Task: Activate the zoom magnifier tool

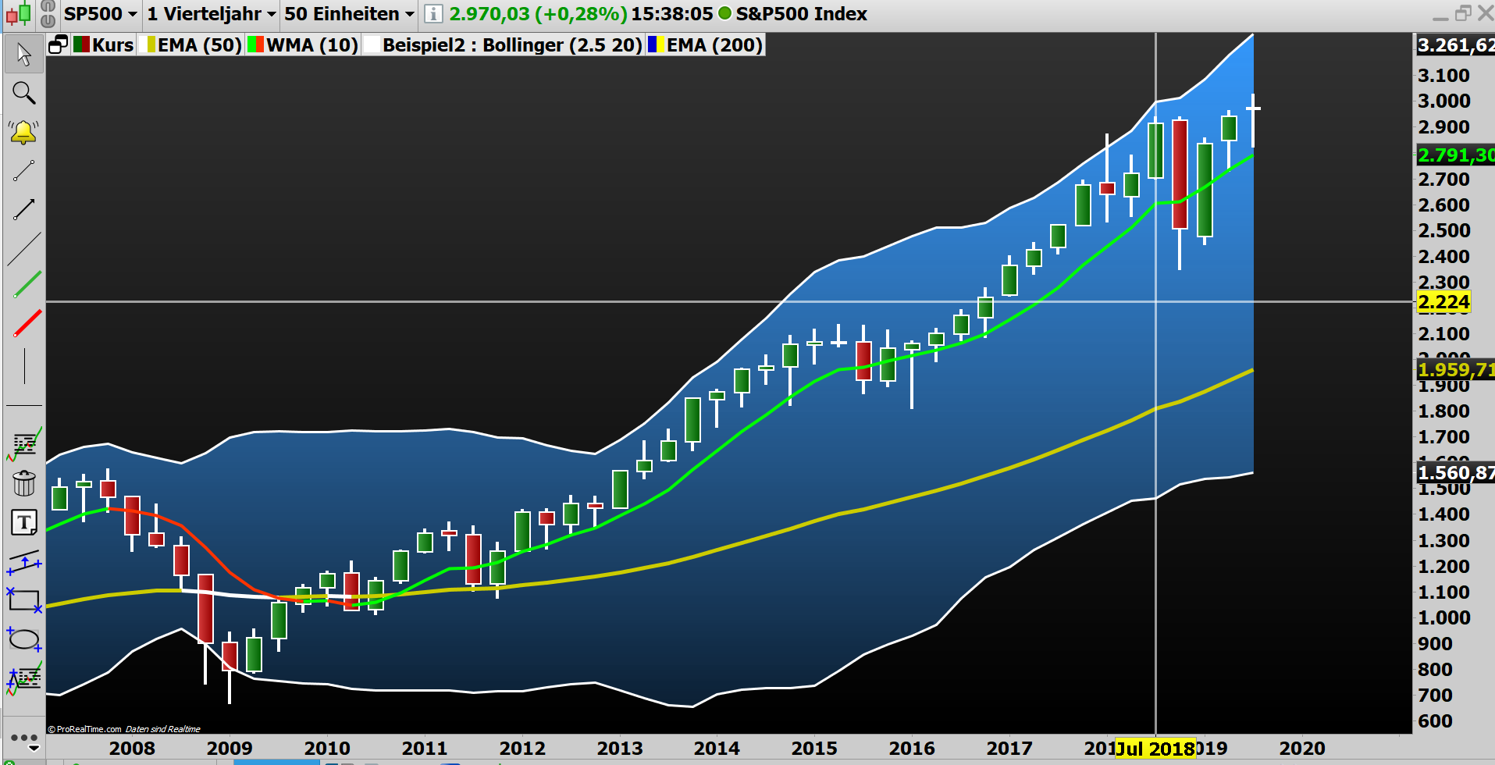Action: click(23, 94)
